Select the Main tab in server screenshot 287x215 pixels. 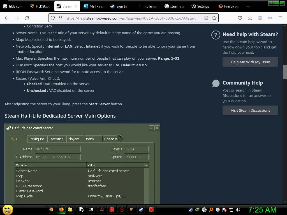(x=18, y=139)
